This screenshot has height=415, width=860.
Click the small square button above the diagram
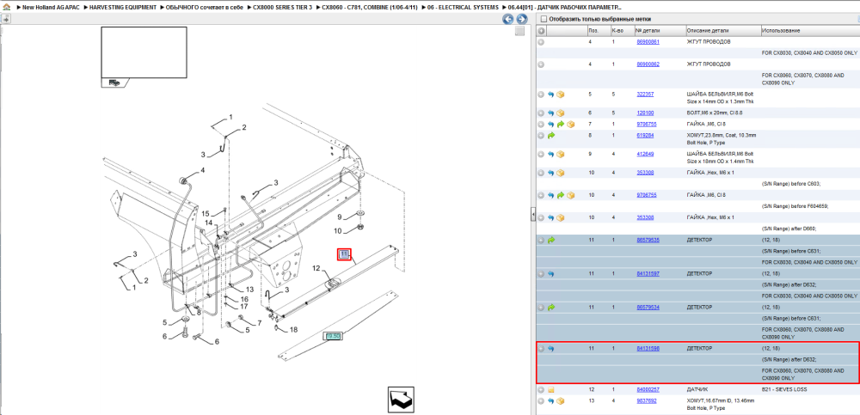pos(520,31)
